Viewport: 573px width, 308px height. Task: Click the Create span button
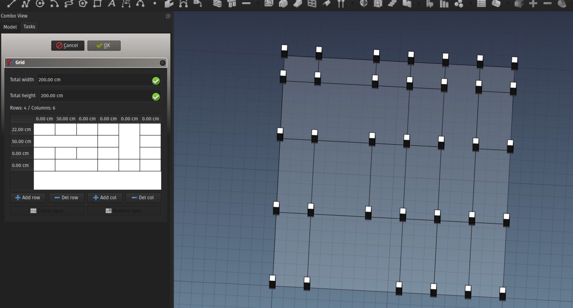click(47, 211)
